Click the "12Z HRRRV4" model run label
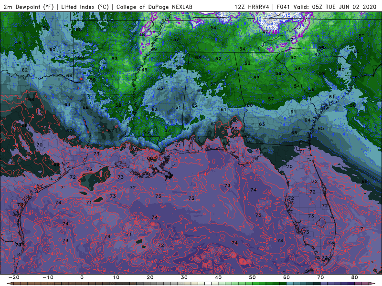 pos(252,7)
